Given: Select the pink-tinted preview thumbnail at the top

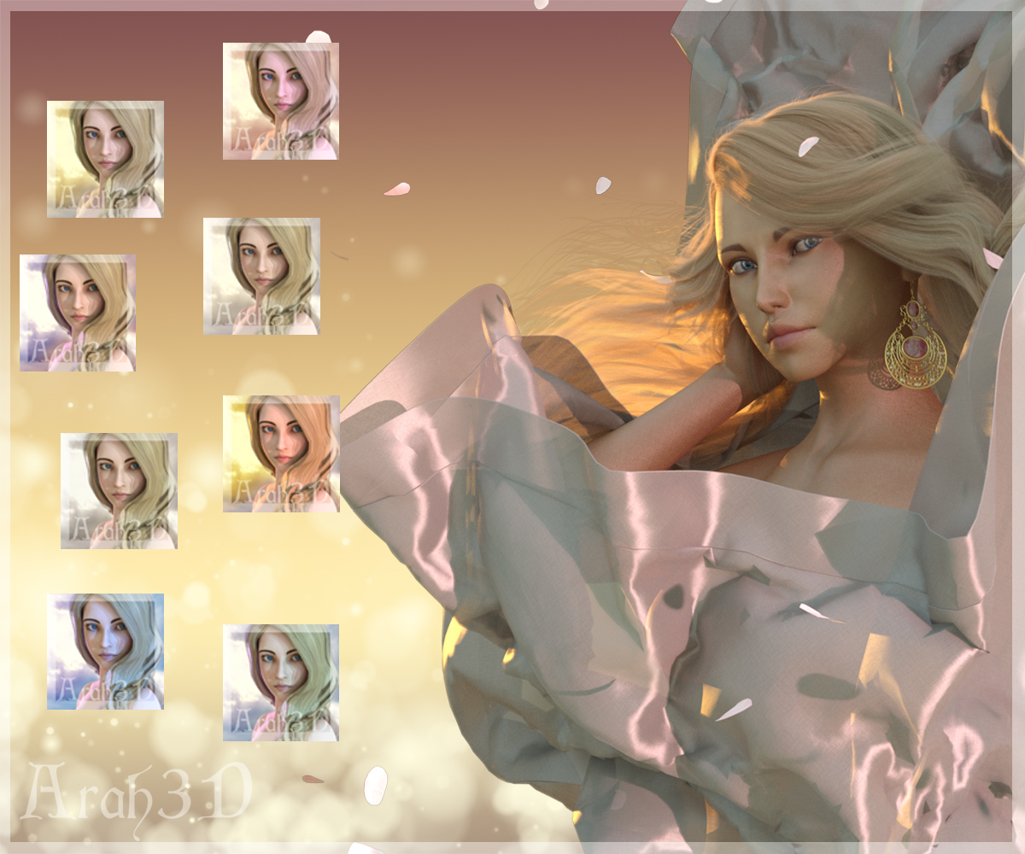Looking at the screenshot, I should pos(281,101).
